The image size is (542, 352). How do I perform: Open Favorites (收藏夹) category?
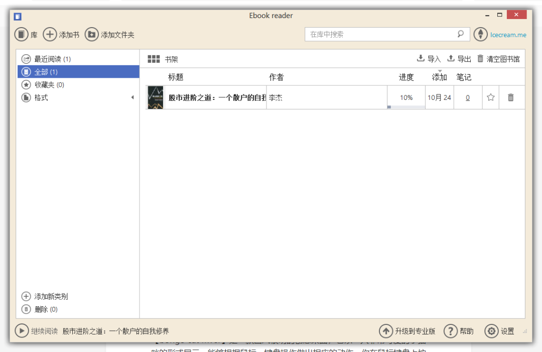coord(78,85)
